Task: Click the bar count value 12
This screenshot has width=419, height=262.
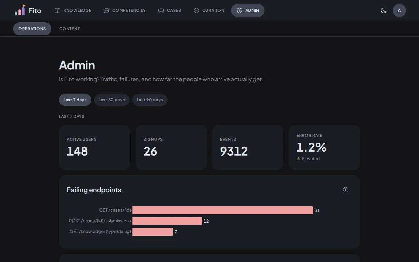Action: (x=206, y=221)
